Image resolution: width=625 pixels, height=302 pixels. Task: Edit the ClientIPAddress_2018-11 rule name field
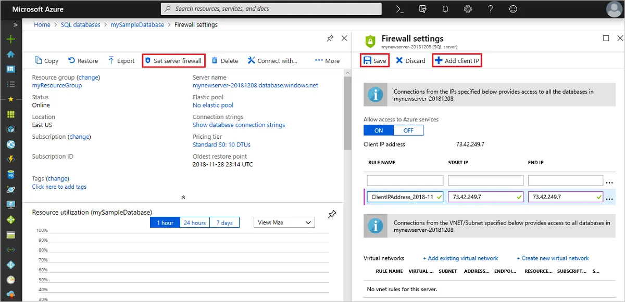coord(405,197)
